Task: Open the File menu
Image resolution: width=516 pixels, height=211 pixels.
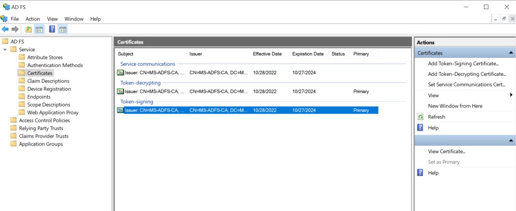Action: (15, 19)
